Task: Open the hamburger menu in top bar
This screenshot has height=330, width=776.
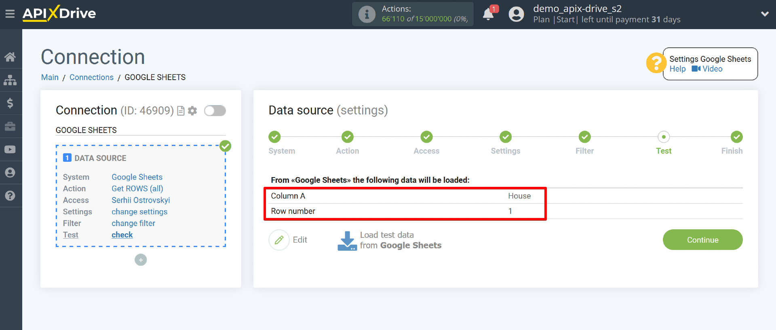Action: pyautogui.click(x=10, y=14)
